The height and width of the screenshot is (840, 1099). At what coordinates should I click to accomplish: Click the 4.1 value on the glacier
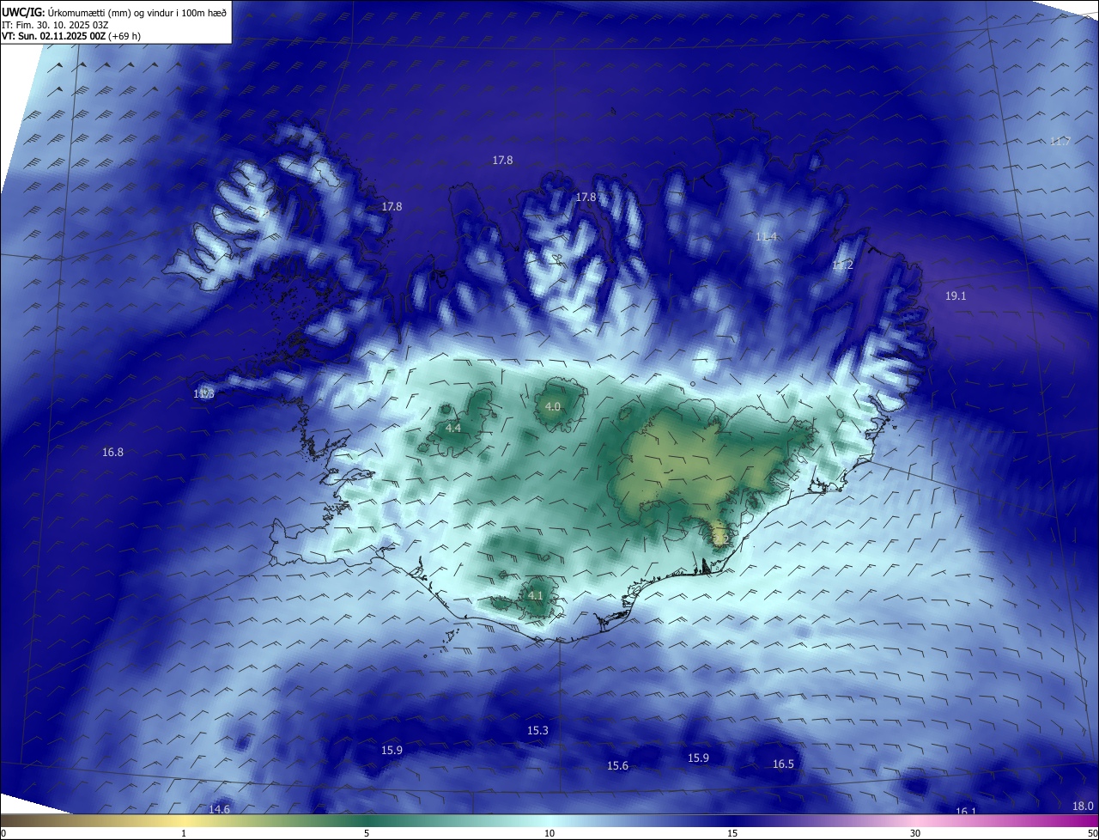535,595
